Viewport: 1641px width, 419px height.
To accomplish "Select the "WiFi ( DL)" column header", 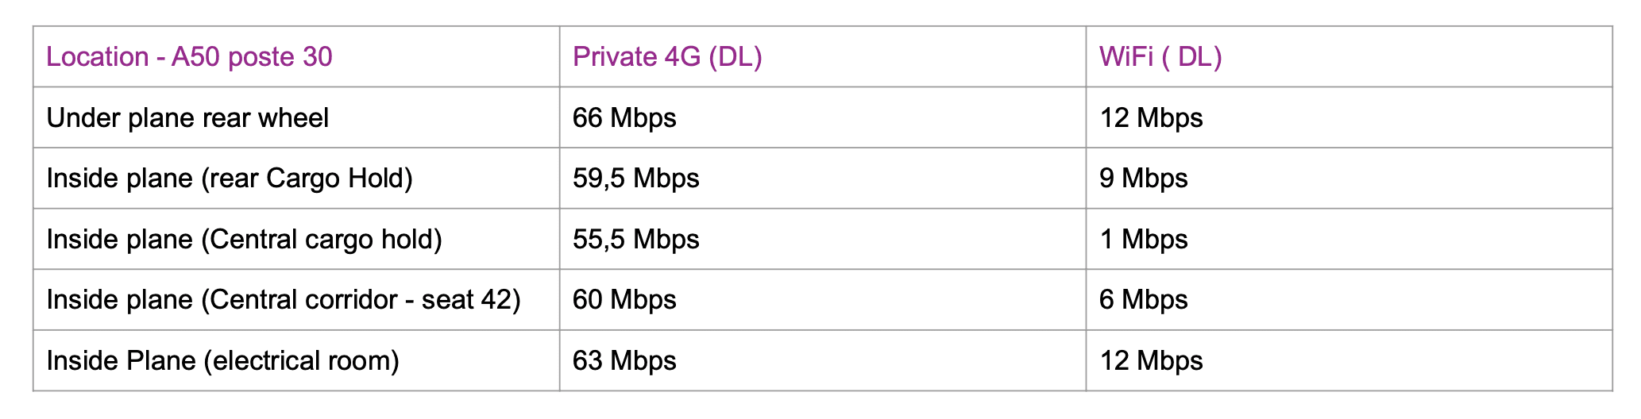I will 1160,57.
